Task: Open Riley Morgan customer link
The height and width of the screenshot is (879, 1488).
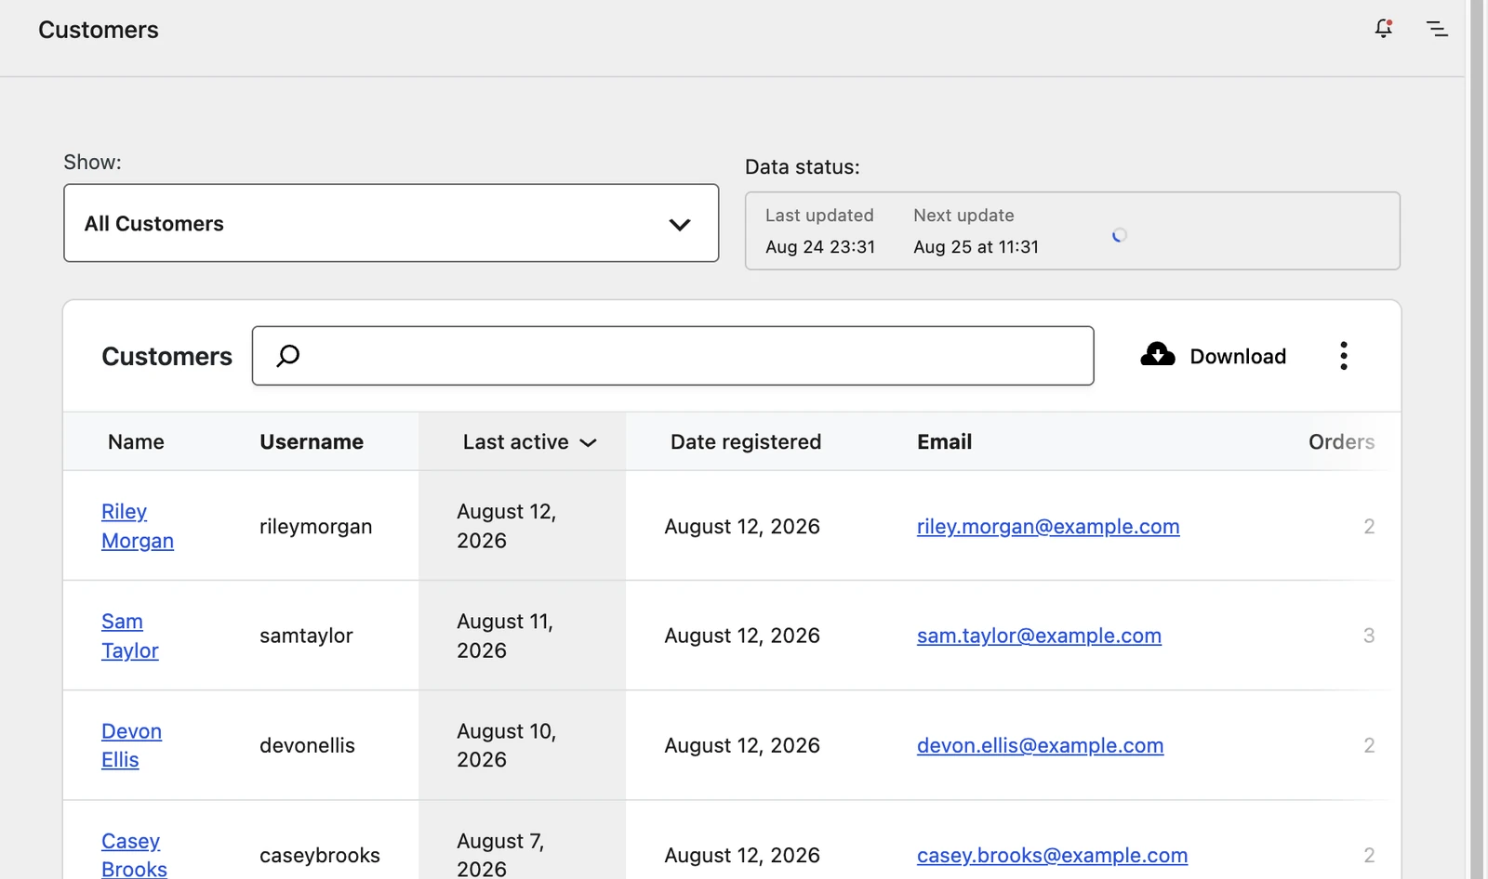Action: 138,526
